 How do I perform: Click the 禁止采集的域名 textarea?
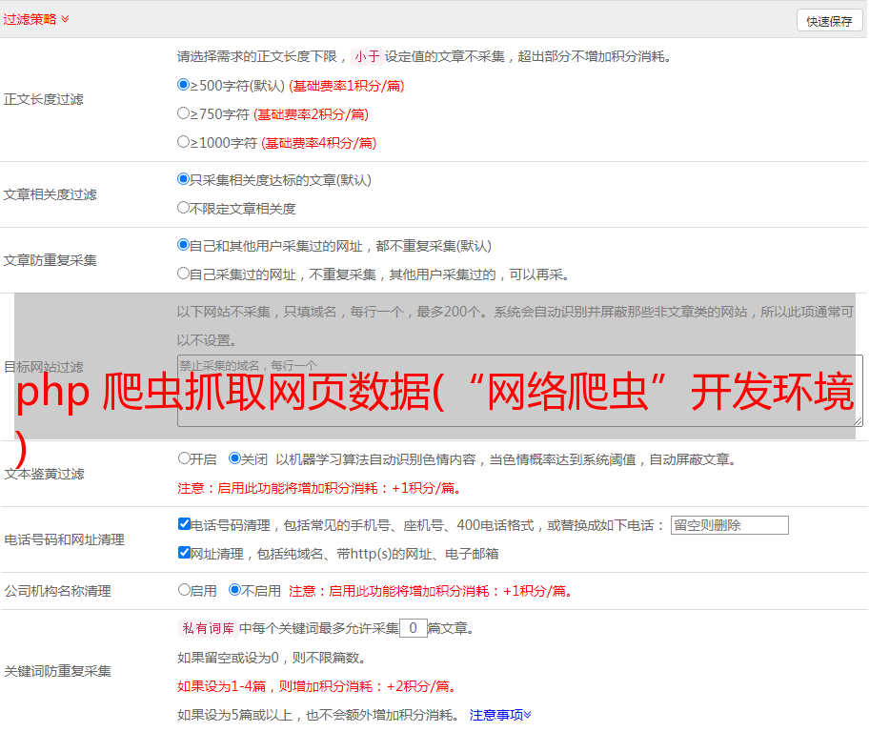[520, 391]
